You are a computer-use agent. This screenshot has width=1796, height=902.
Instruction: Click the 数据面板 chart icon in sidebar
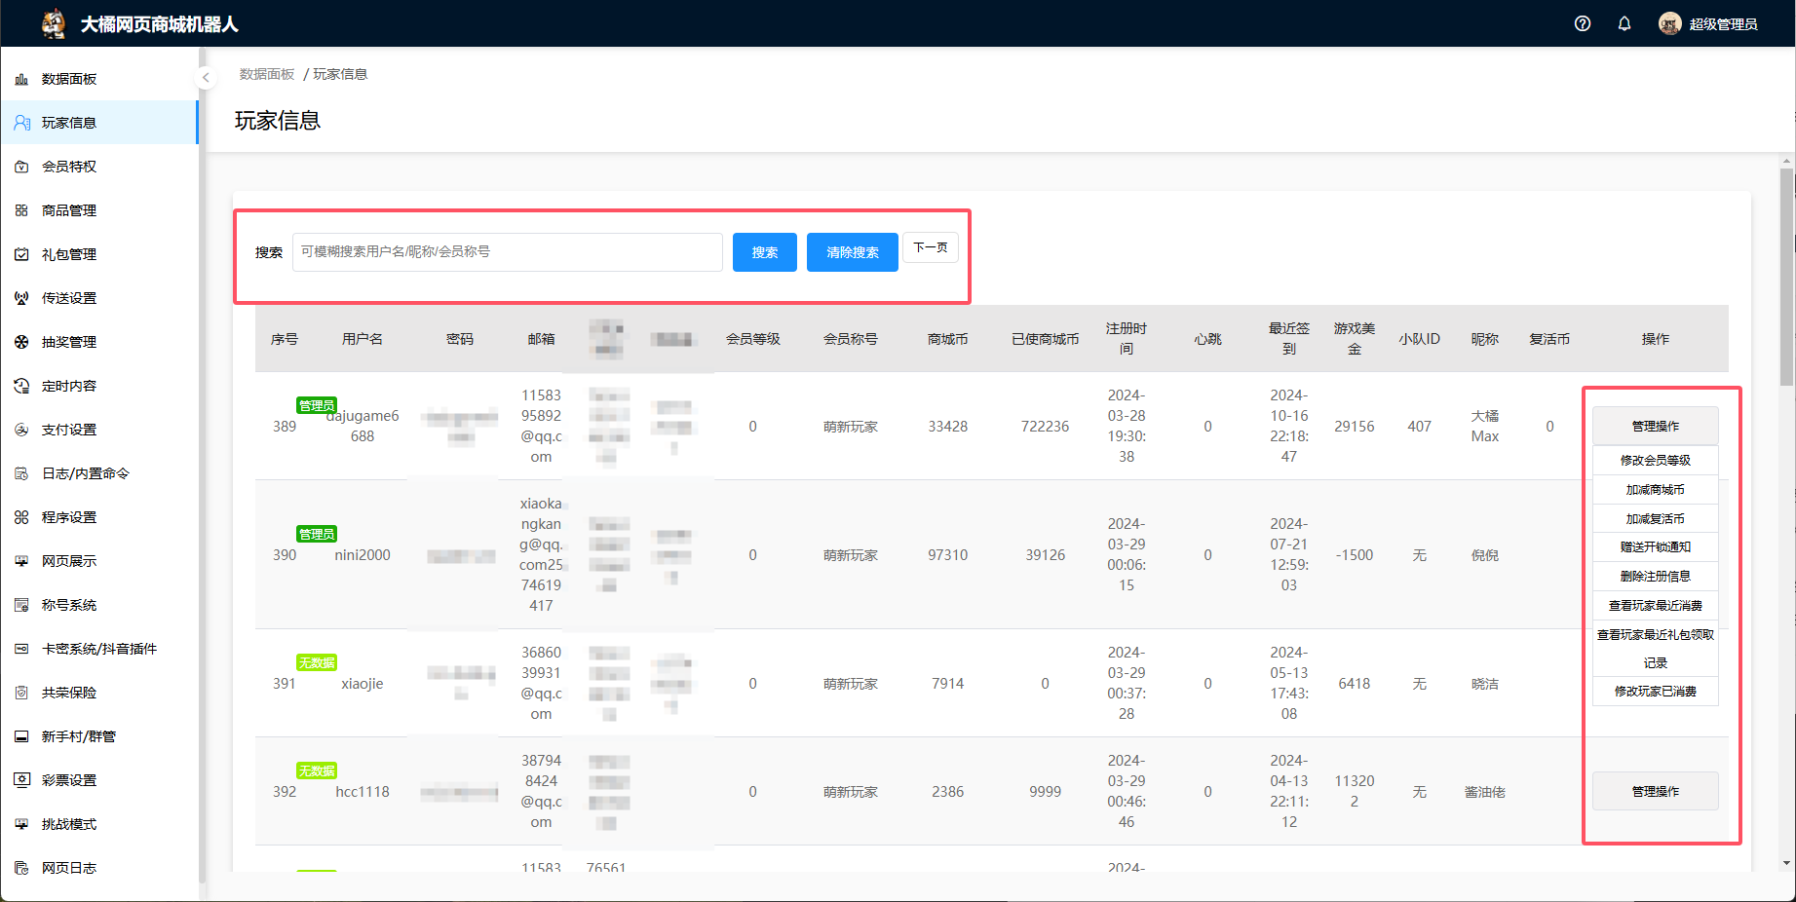click(x=21, y=79)
